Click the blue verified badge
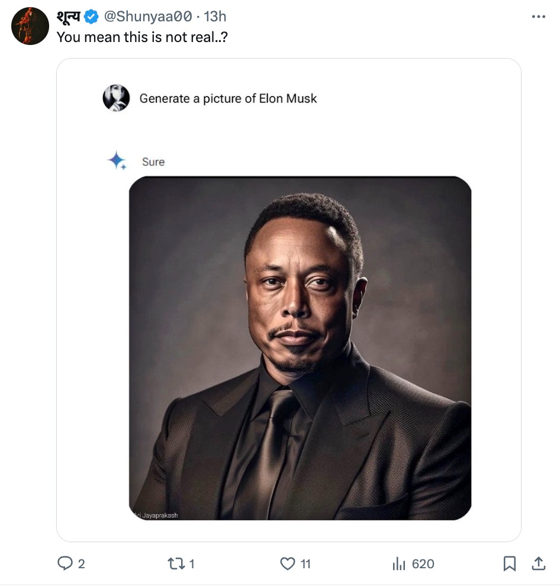 pos(91,17)
